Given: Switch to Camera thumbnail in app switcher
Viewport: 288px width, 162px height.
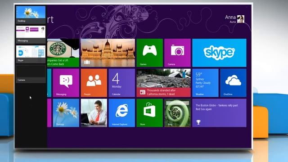Looking at the screenshot, I should 31,74.
